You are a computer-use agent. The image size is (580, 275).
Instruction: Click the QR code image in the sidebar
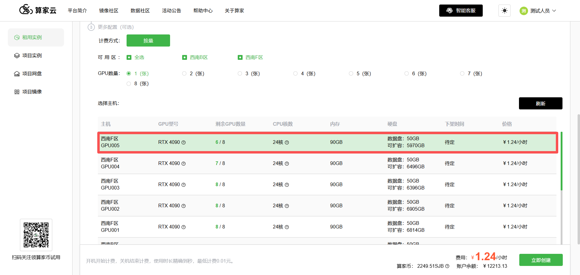point(36,235)
